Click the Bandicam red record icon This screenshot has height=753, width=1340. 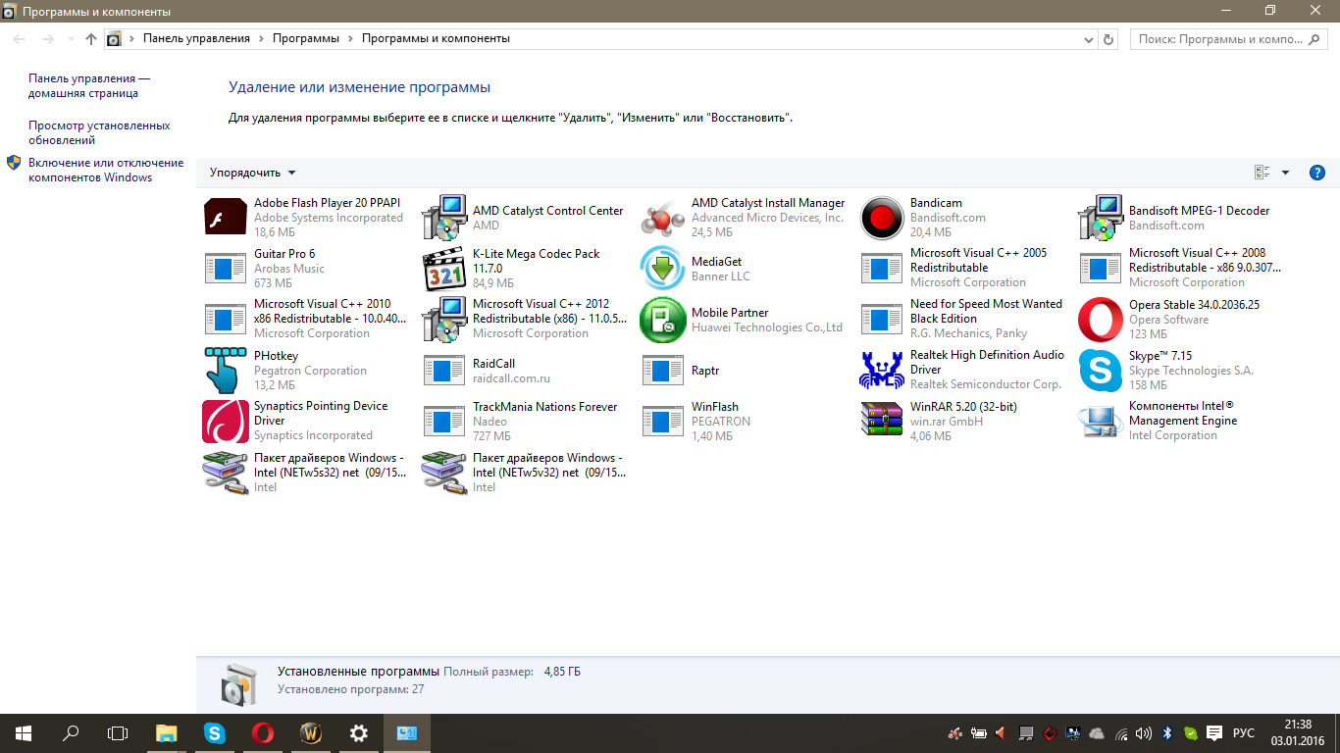(881, 218)
